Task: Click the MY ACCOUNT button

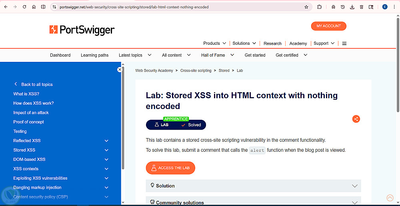Action: tap(328, 26)
